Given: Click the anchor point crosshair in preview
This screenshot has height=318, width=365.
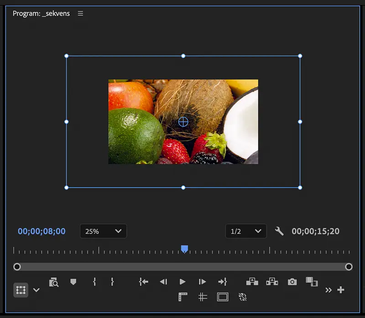Looking at the screenshot, I should click(183, 122).
